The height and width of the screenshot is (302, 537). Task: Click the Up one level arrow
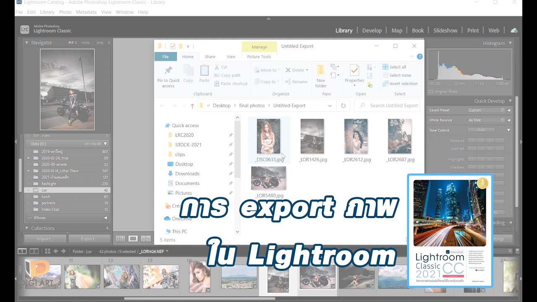[192, 106]
